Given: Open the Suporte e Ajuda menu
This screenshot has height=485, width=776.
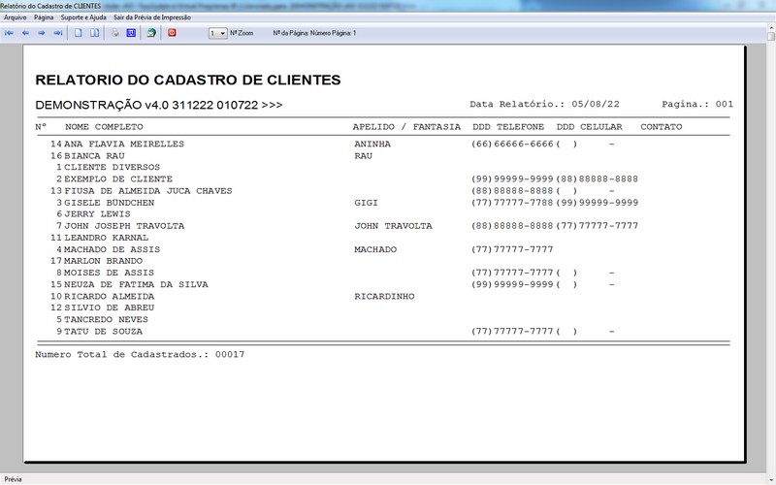Looking at the screenshot, I should click(x=83, y=17).
